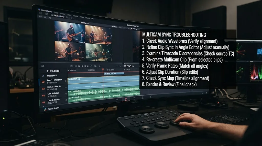
Task: Click the V4 track label
Action: tap(43, 96)
